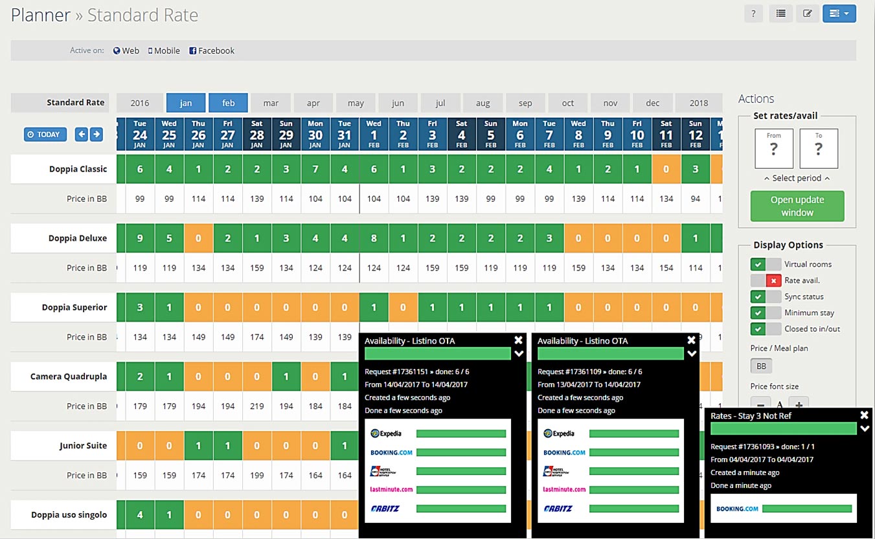875x539 pixels.
Task: Select the 2018 year tab
Action: pos(699,102)
